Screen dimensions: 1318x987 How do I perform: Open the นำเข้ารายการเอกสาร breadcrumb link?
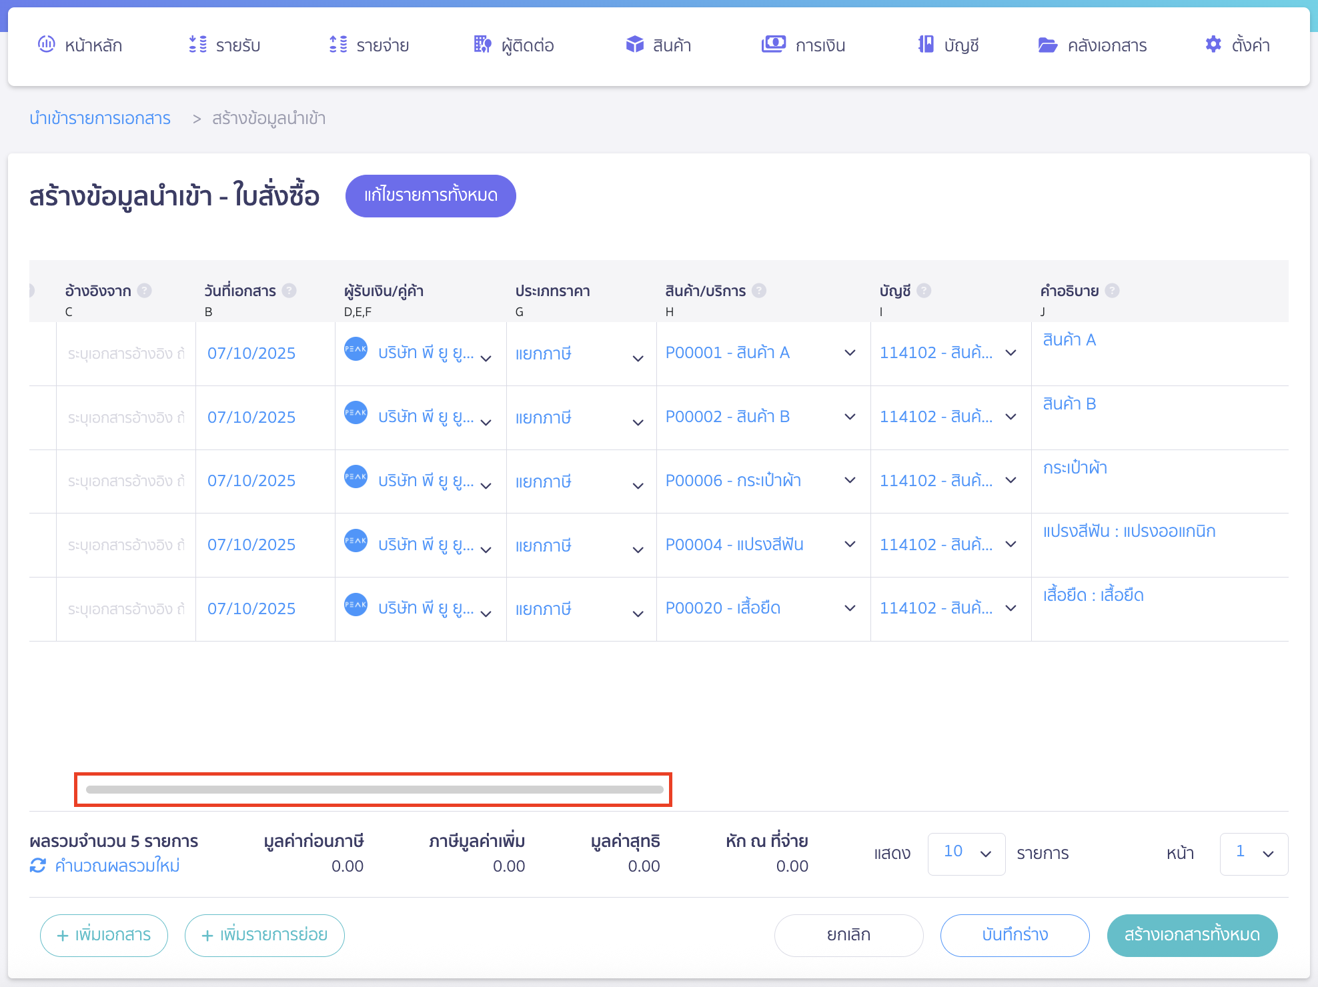[x=100, y=119]
